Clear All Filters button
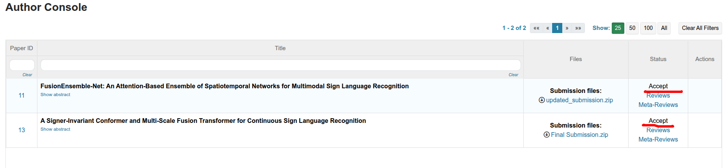This screenshot has height=168, width=728. (700, 28)
